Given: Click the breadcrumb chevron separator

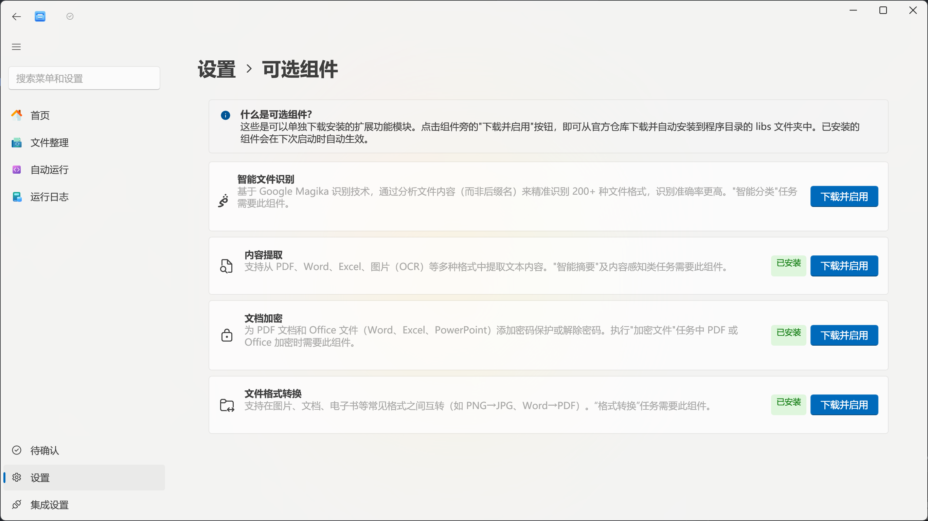Looking at the screenshot, I should 249,69.
